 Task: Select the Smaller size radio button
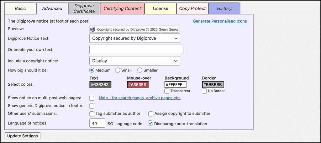point(139,70)
